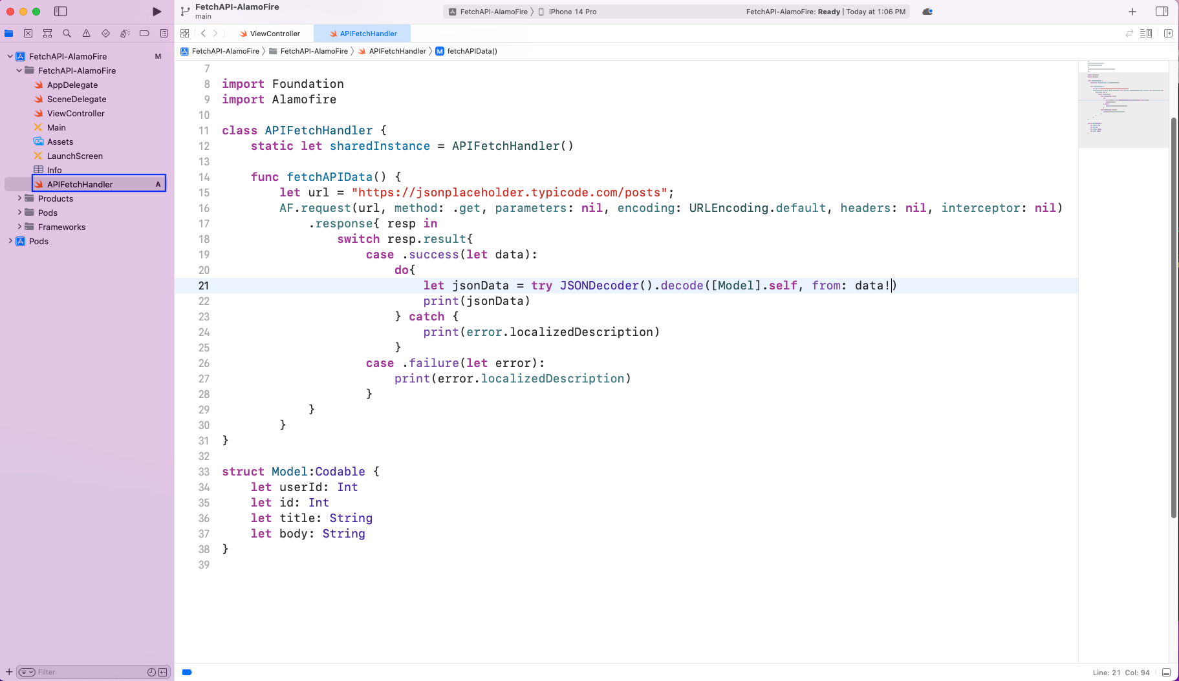Collapse the FetchAPI-AlamoFire group folder
This screenshot has height=681, width=1179.
[19, 70]
